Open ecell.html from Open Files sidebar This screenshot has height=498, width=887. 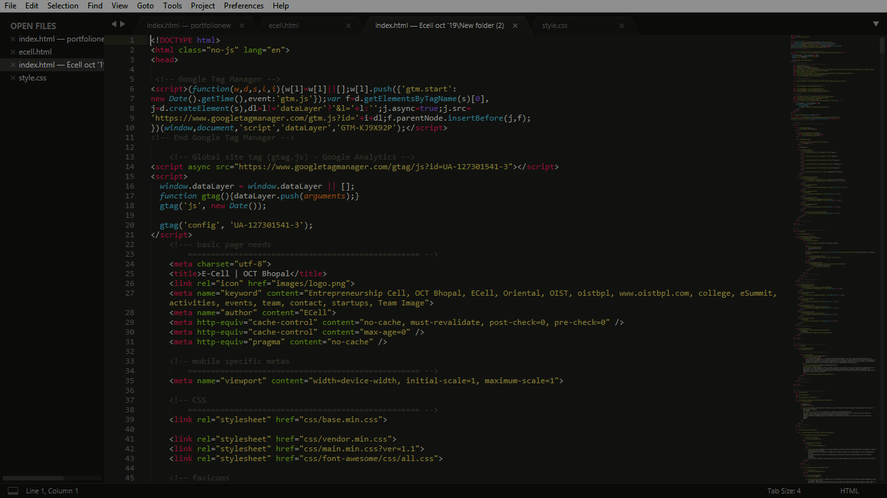(x=35, y=52)
